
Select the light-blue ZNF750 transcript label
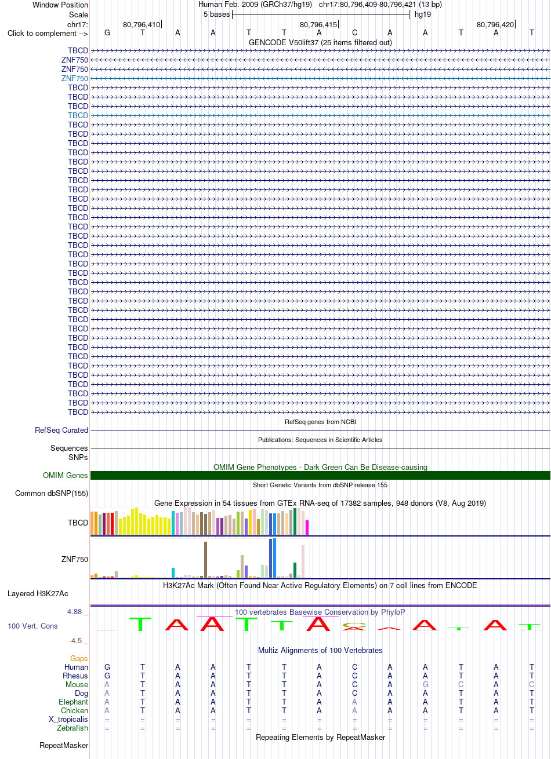tap(75, 78)
